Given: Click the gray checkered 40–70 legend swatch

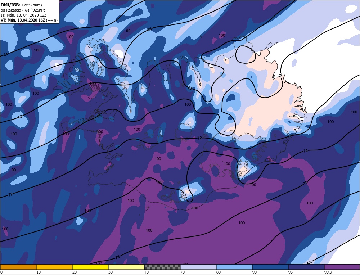Looking at the screenshot, I should 162,267.
